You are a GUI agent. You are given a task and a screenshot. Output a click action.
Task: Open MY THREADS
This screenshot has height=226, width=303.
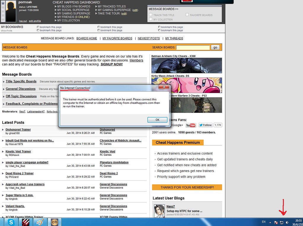[174, 38]
